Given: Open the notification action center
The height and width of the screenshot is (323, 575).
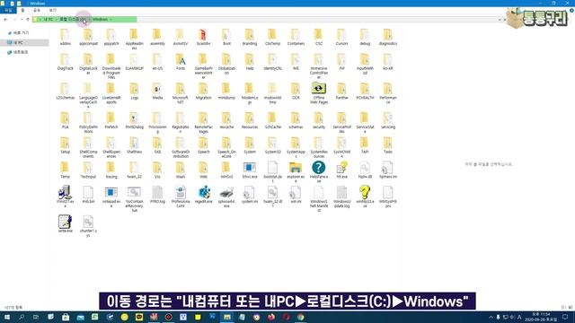Looking at the screenshot, I should pos(565,317).
